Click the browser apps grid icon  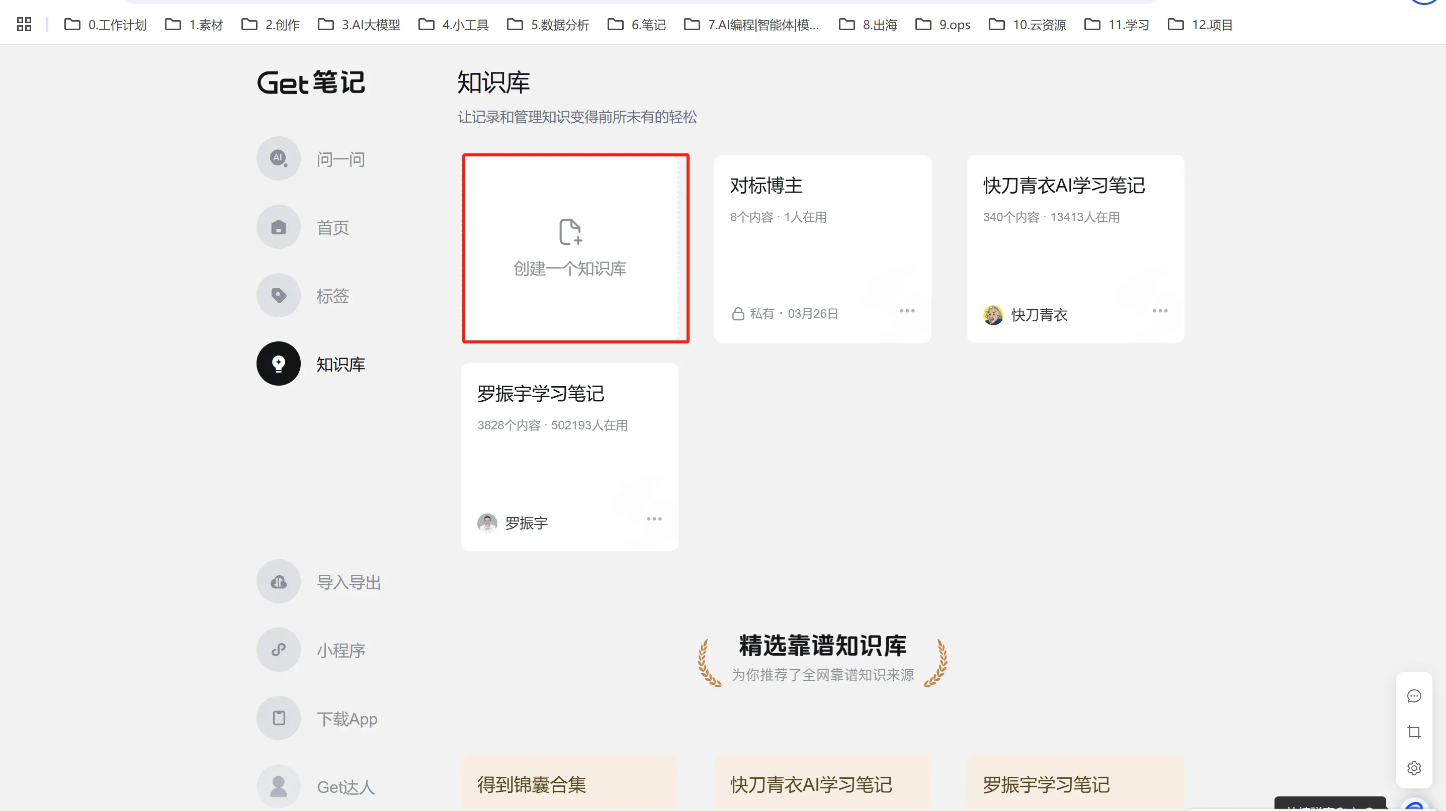click(24, 24)
